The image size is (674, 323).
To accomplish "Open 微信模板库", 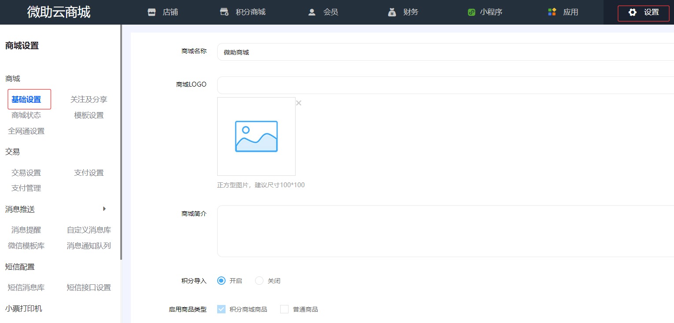I will pyautogui.click(x=26, y=246).
